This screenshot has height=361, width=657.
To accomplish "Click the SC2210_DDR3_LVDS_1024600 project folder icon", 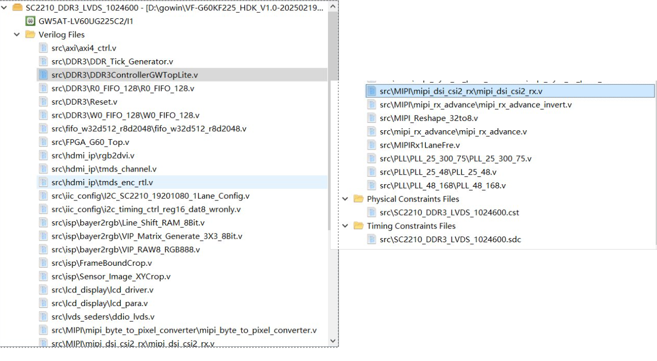I will coord(18,8).
